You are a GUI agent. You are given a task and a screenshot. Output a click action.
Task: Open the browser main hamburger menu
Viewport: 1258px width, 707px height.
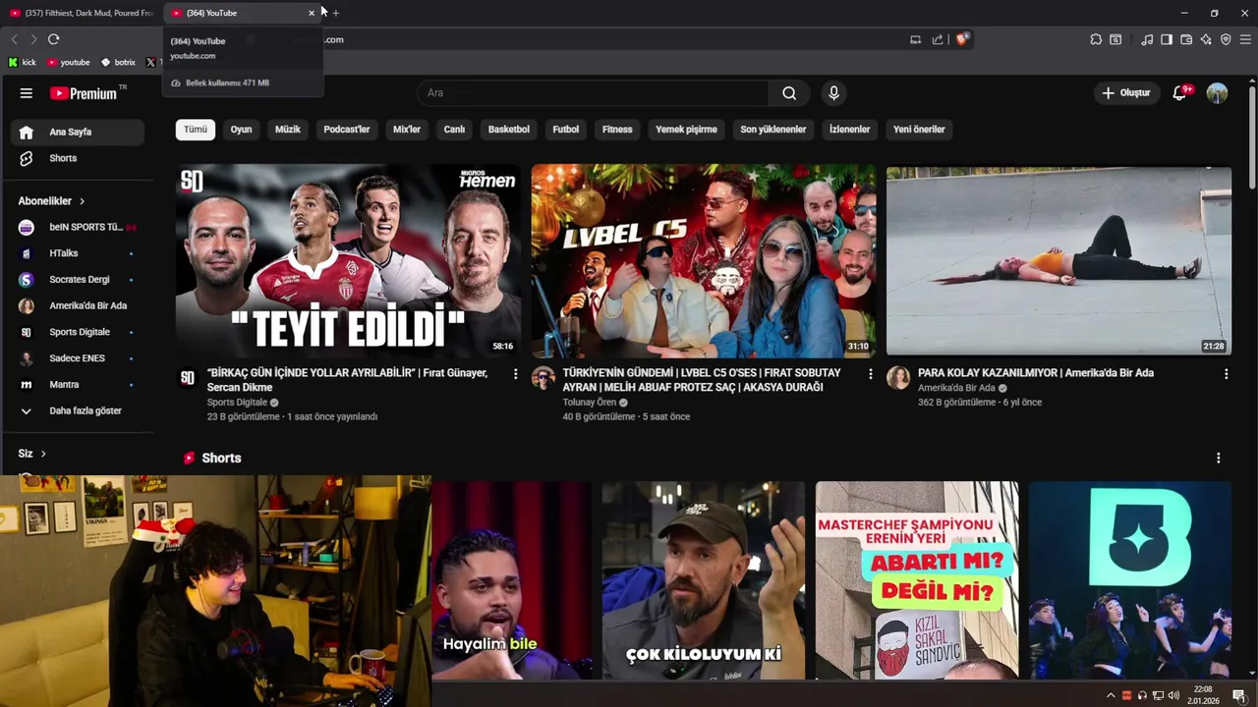[1245, 39]
